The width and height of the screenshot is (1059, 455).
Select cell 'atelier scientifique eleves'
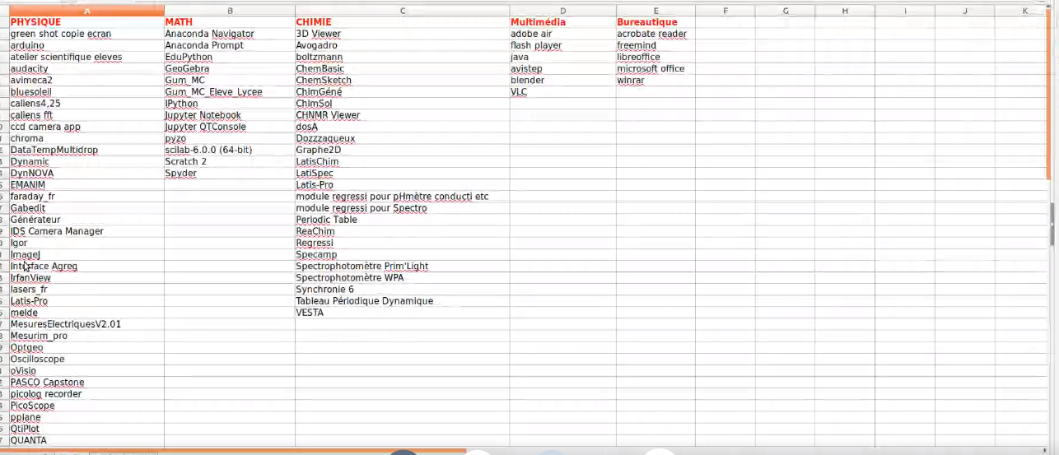tap(86, 57)
